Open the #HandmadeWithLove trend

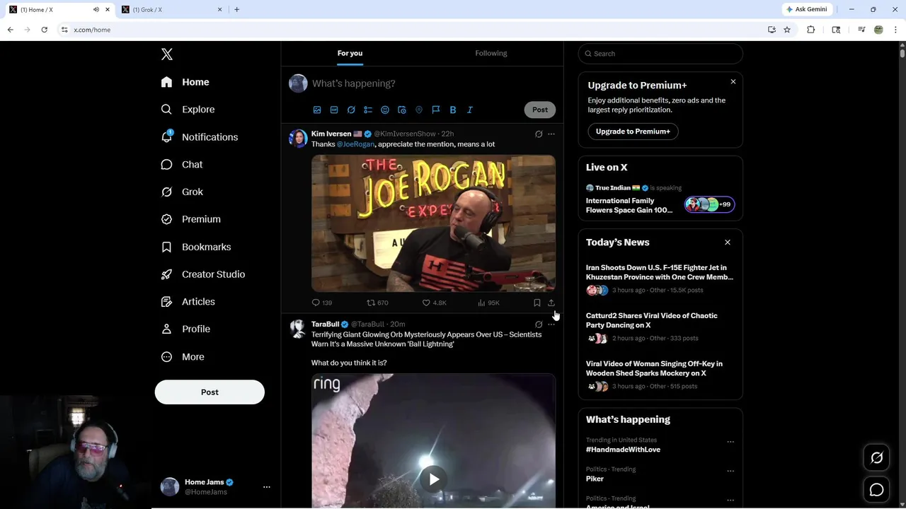coord(623,450)
